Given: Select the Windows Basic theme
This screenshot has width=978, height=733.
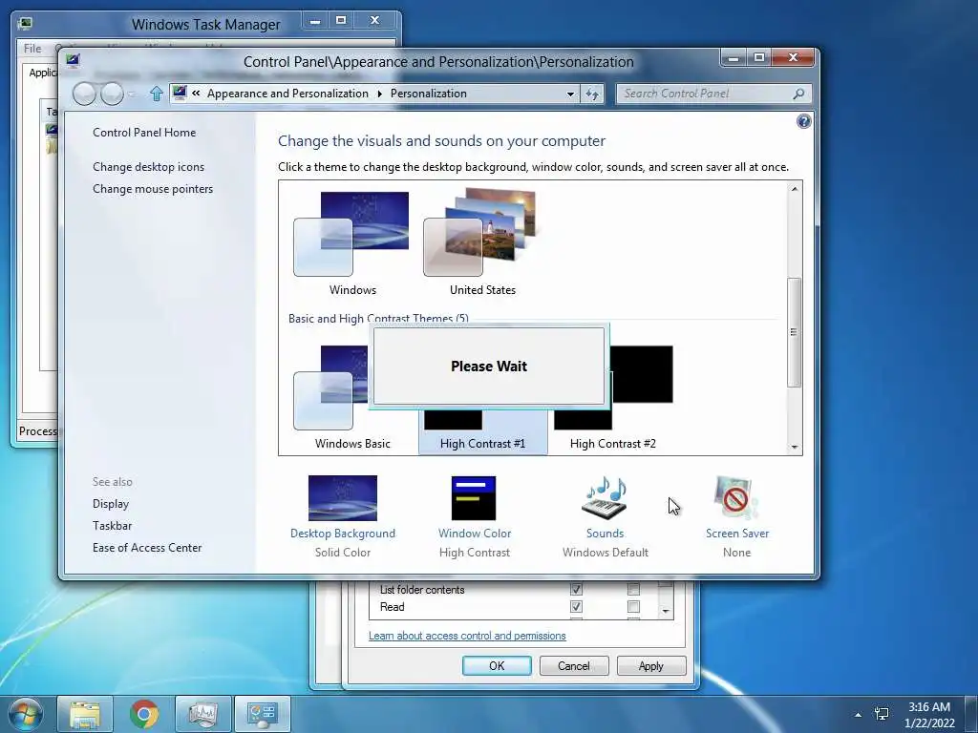Looking at the screenshot, I should click(352, 398).
